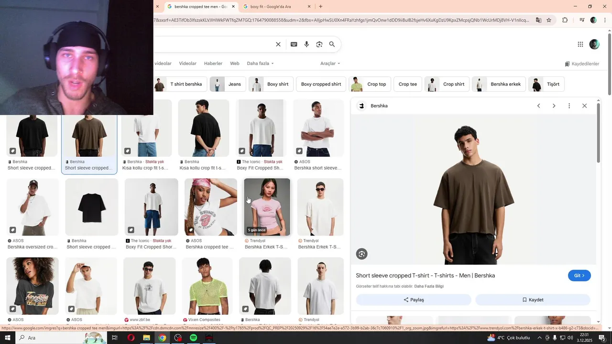This screenshot has width=612, height=344.
Task: Open the neon mesh Vixen Composites thumbnail
Action: click(x=207, y=286)
